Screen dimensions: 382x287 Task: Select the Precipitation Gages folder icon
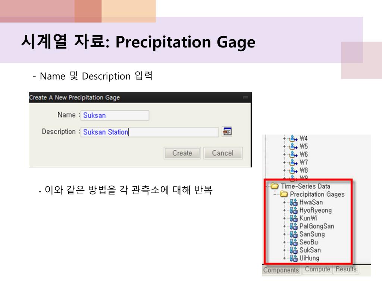(284, 194)
